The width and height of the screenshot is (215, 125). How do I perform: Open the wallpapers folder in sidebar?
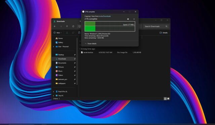pyautogui.click(x=60, y=83)
